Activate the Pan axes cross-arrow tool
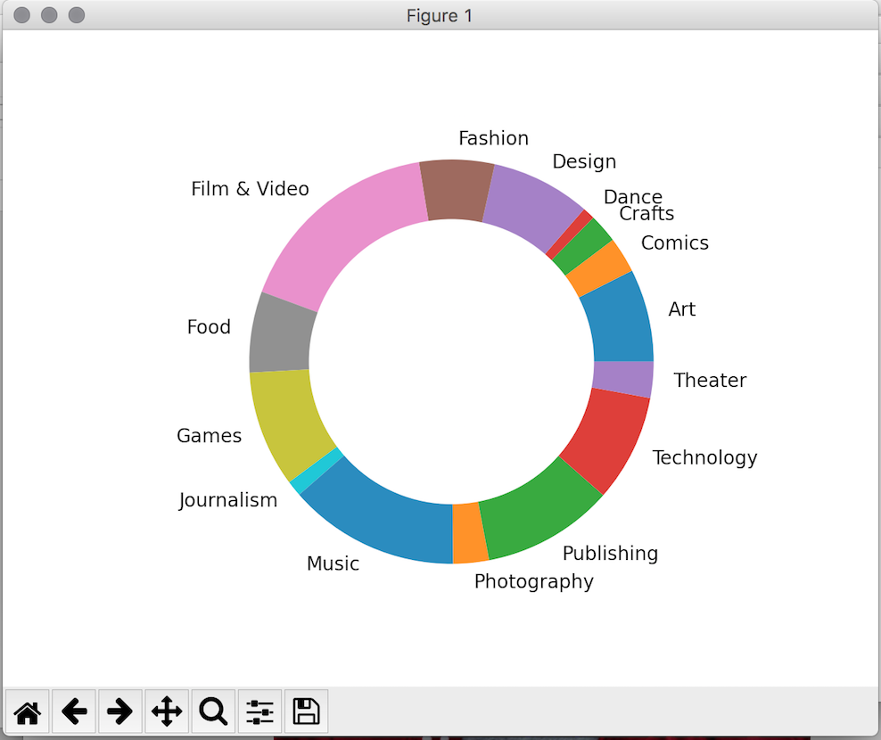 tap(167, 711)
